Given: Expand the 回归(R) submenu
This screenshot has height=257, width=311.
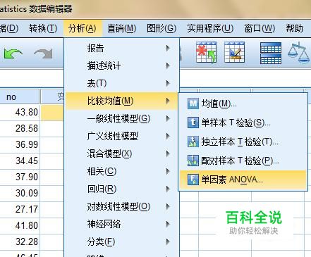Looking at the screenshot, I should click(x=121, y=189).
